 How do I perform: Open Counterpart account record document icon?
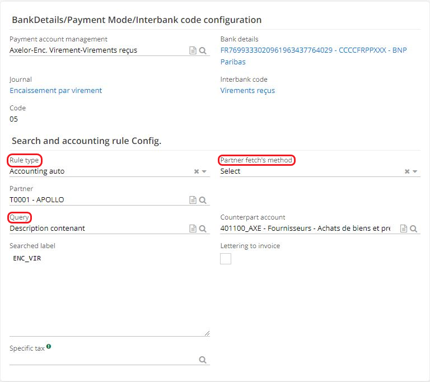point(404,229)
